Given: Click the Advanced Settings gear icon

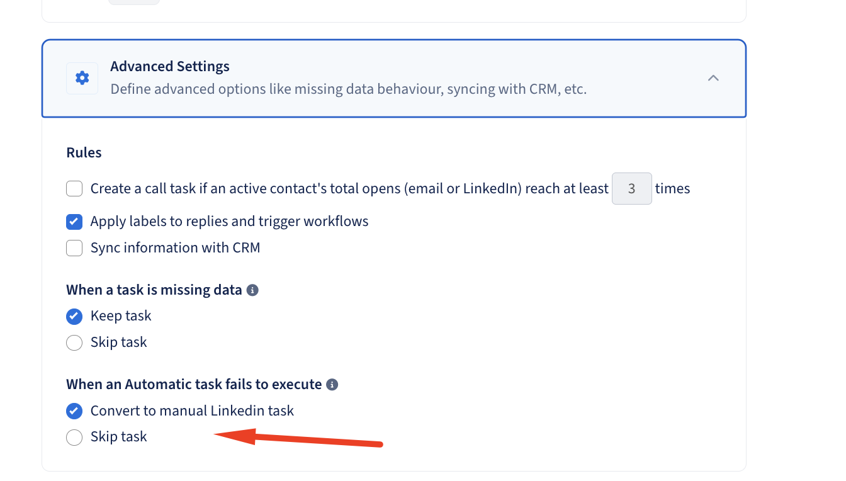Looking at the screenshot, I should point(82,78).
